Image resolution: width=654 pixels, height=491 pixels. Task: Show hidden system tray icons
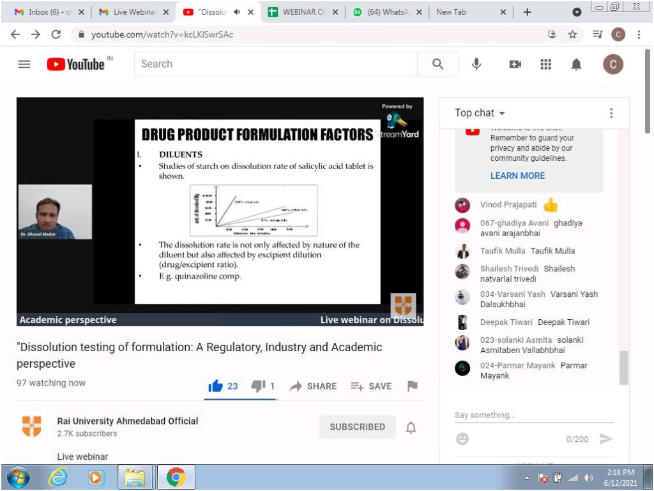[527, 478]
